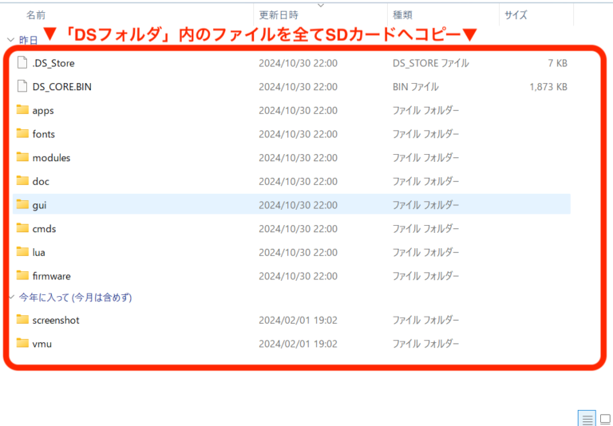Select the doc folder icon
Viewport: 613px width, 426px height.
22,181
